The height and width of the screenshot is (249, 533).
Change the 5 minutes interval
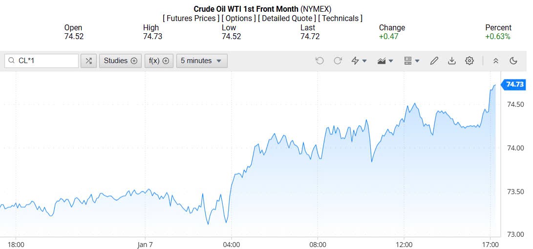point(201,61)
